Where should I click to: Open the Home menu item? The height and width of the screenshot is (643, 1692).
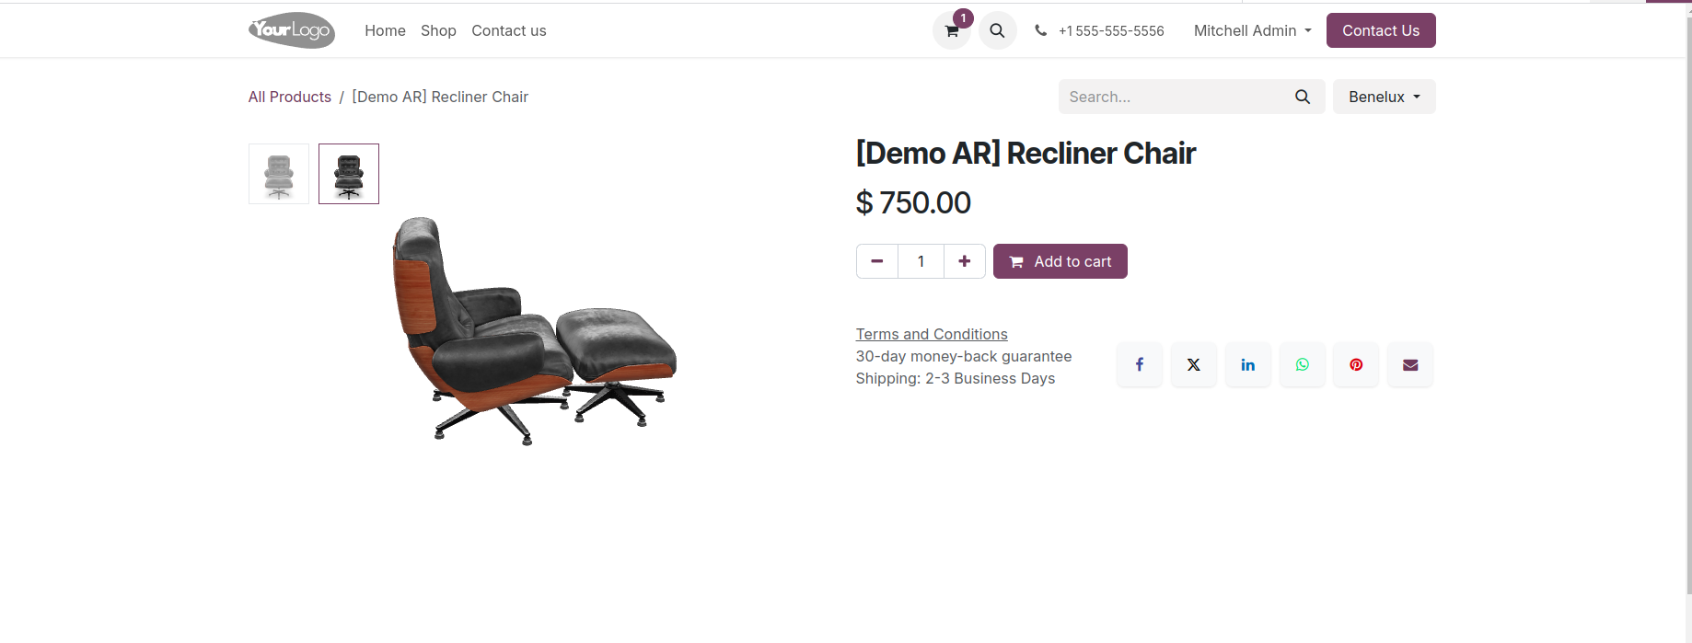coord(385,30)
